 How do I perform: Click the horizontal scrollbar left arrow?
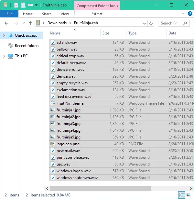pos(47,189)
